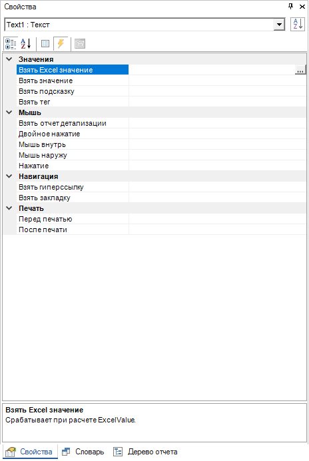Collapse the Мышь category
The height and width of the screenshot is (461, 309).
click(x=9, y=112)
